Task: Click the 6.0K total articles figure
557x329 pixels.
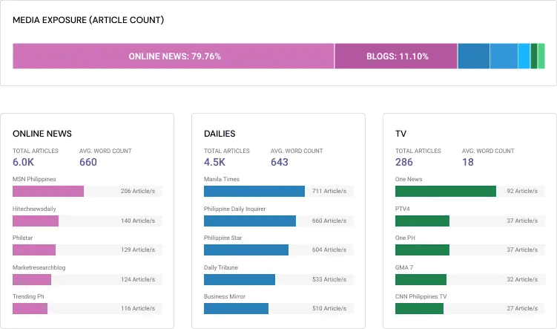Action: (x=24, y=162)
